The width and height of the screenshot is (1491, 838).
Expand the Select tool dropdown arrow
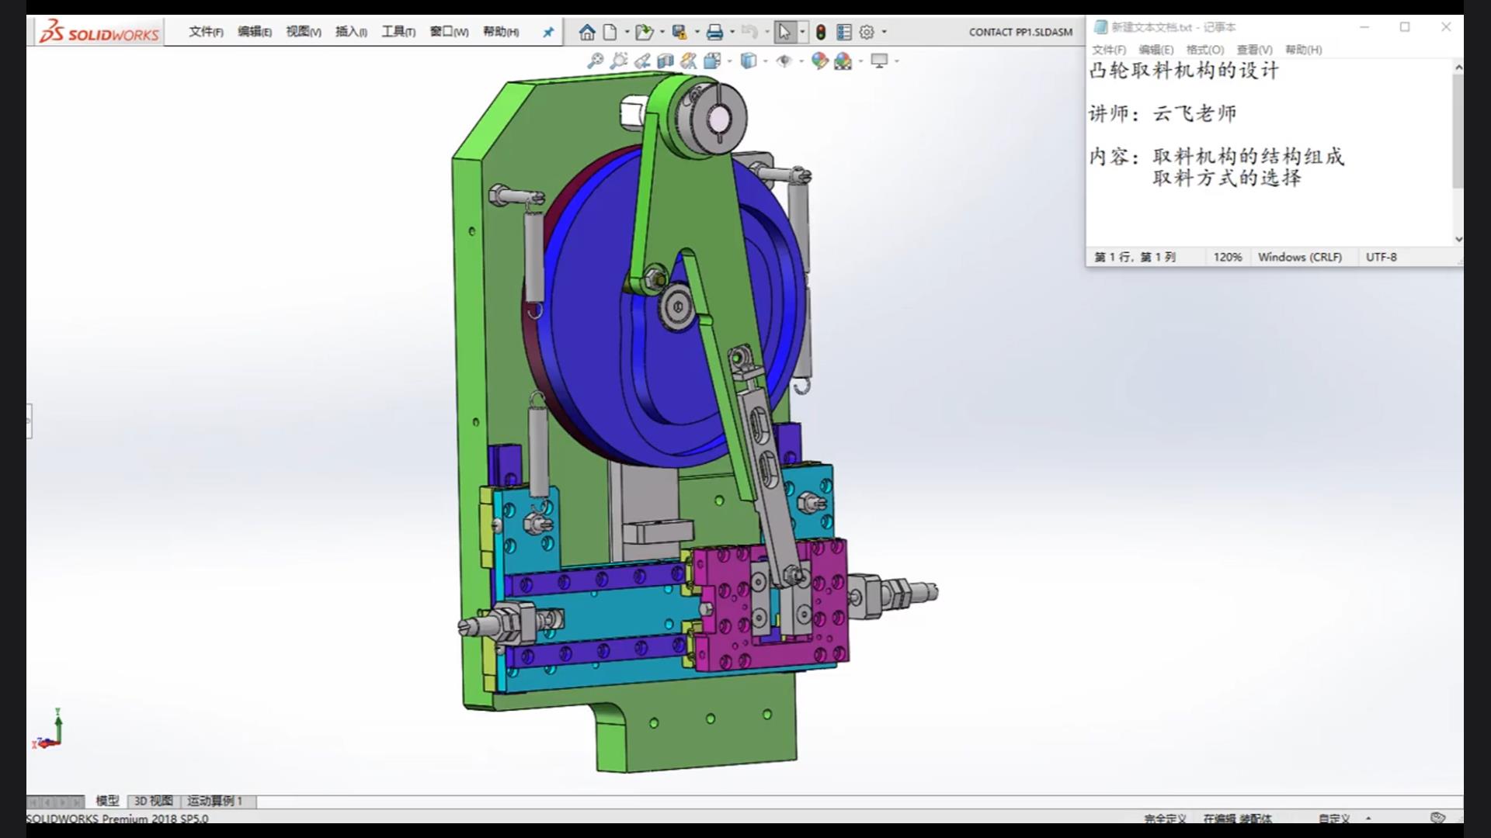tap(802, 32)
